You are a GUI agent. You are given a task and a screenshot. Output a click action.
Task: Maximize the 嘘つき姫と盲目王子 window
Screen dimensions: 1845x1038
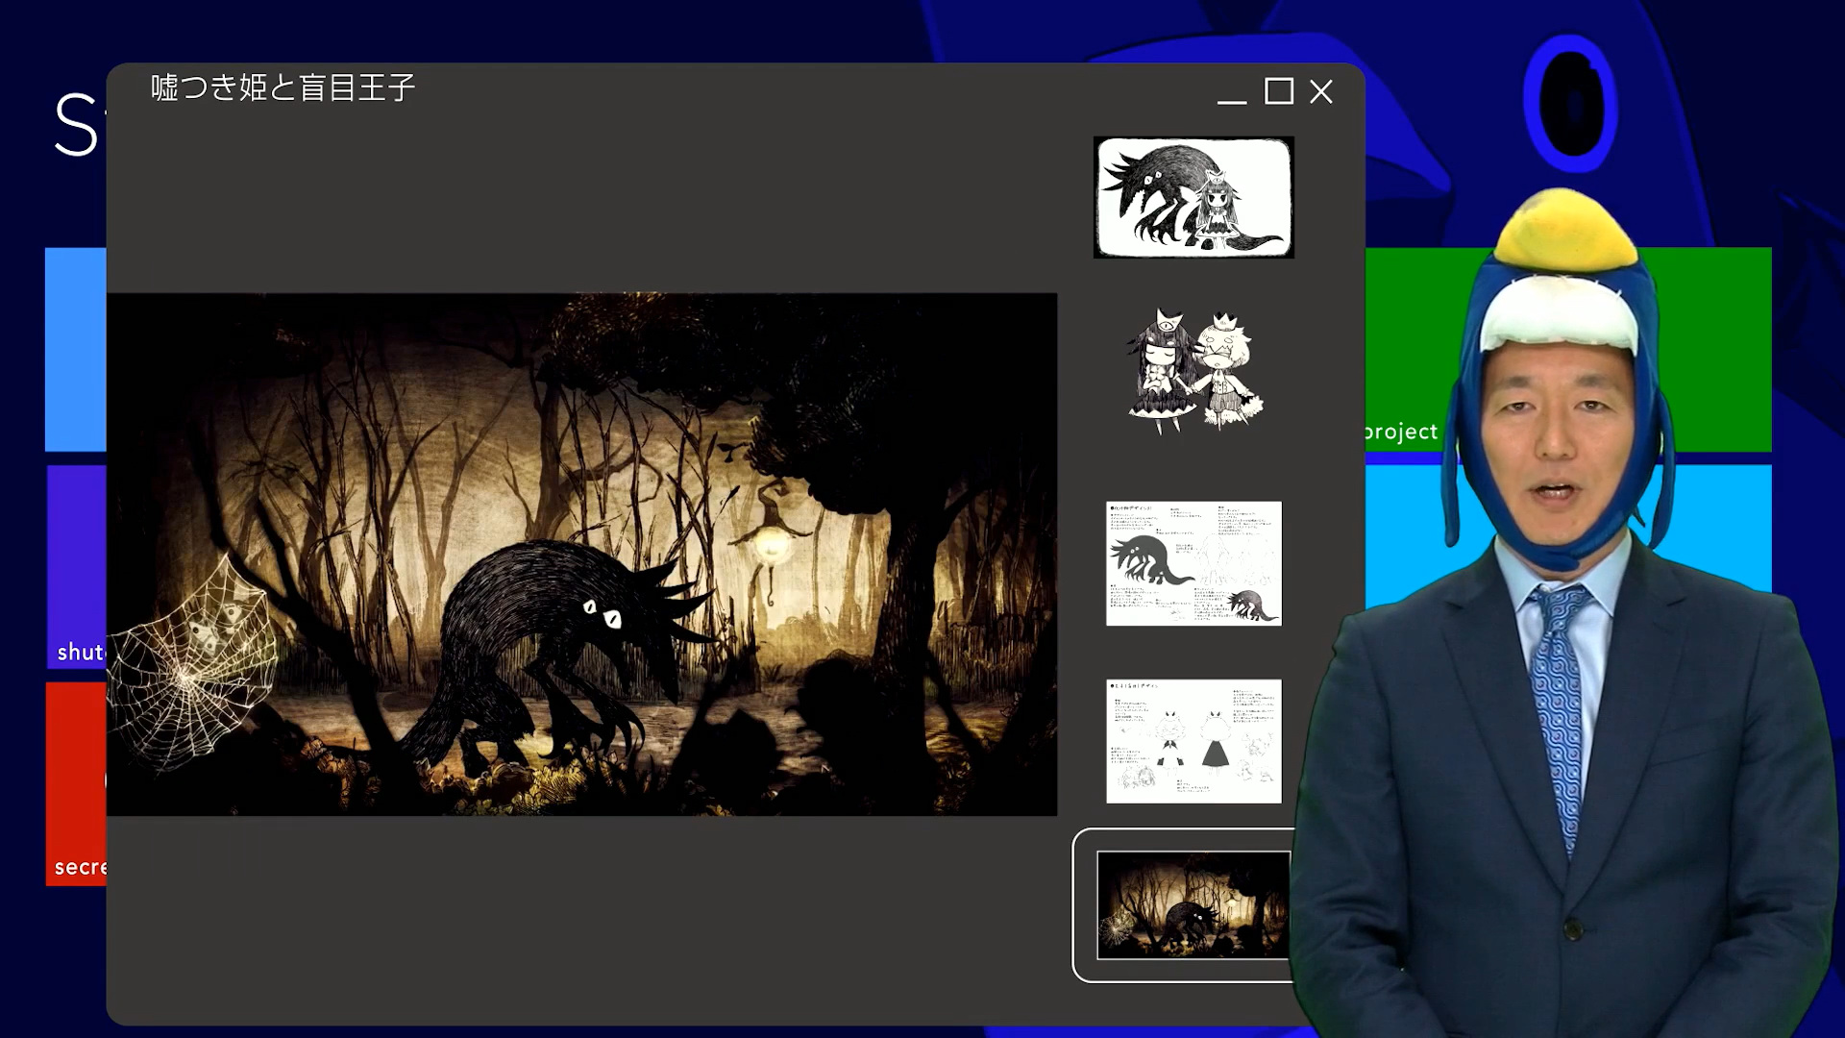click(x=1278, y=91)
